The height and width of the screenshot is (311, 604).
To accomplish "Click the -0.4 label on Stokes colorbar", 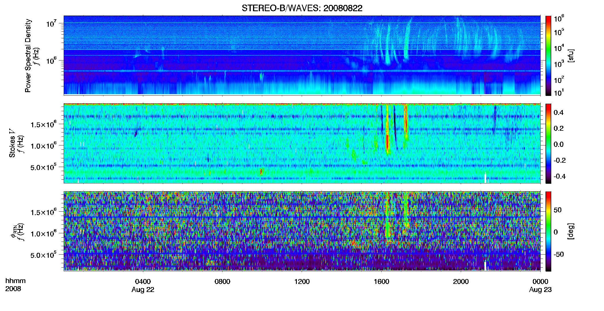I will pyautogui.click(x=560, y=176).
